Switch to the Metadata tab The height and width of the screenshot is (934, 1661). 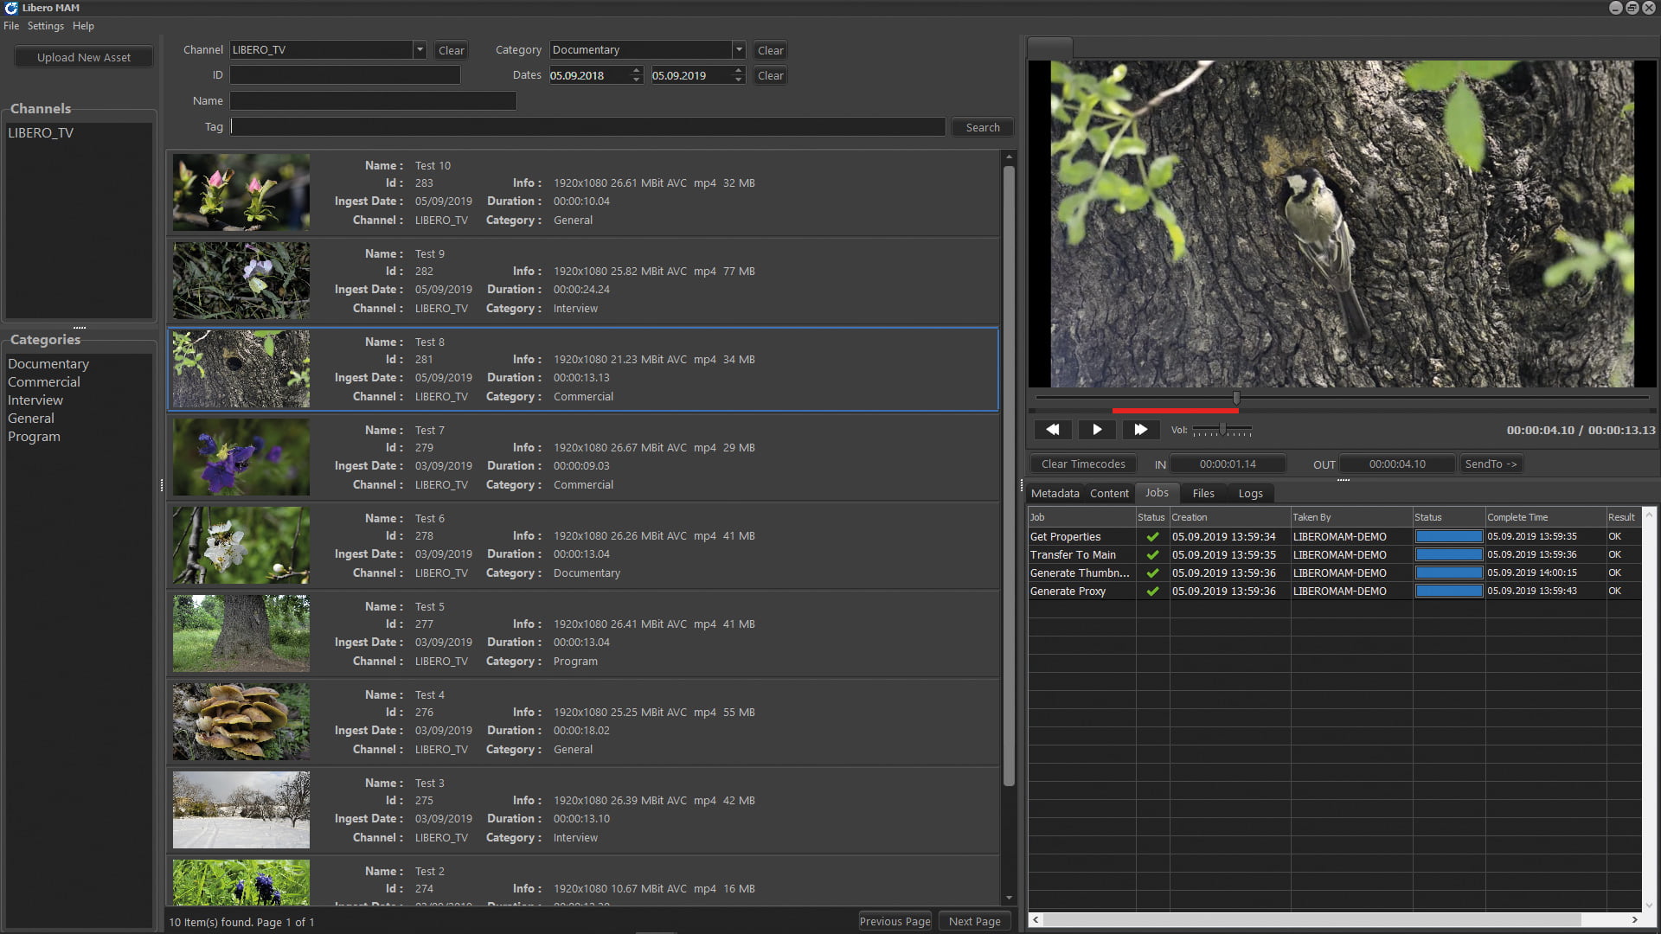tap(1055, 494)
